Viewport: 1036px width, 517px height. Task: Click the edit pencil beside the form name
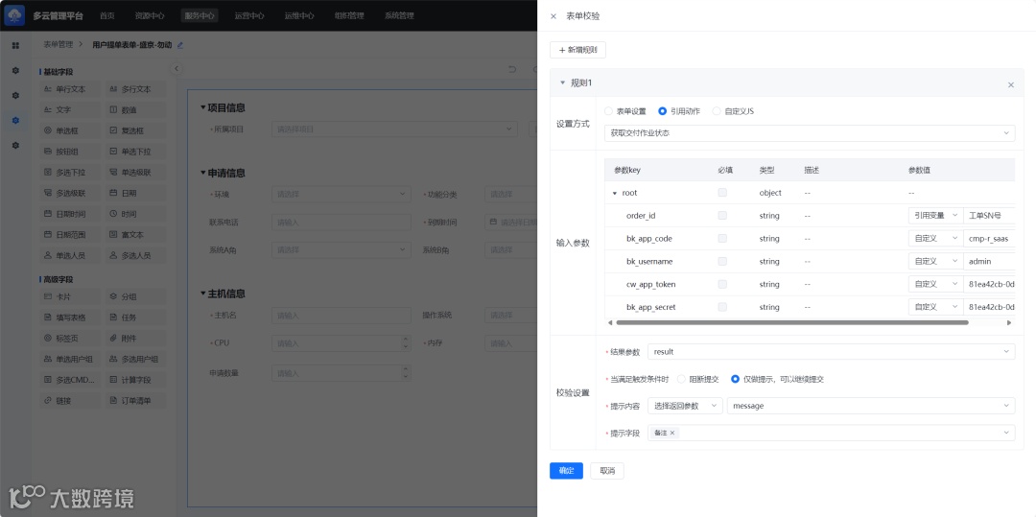click(x=180, y=45)
